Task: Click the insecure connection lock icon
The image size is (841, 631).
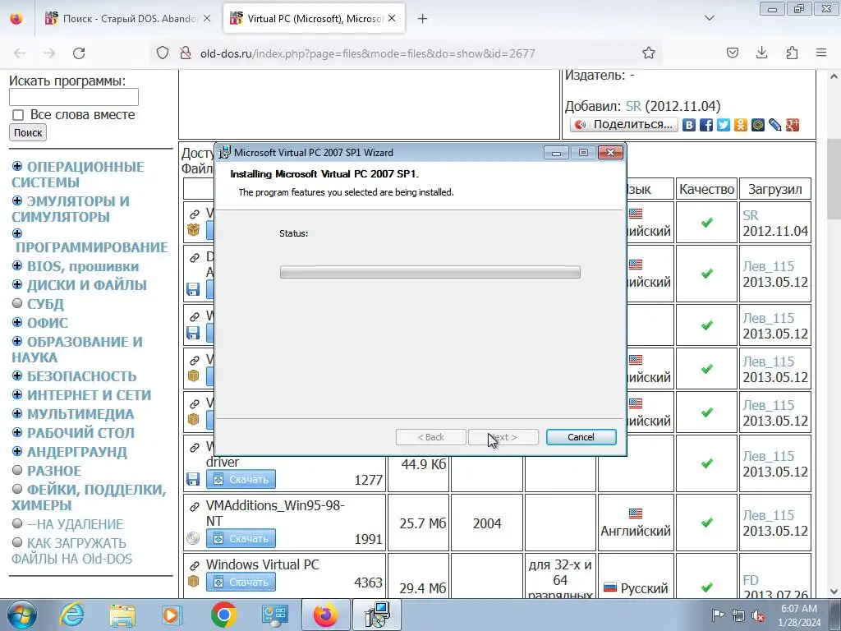Action: [186, 53]
